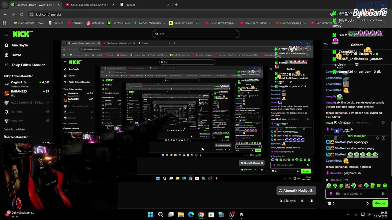The width and height of the screenshot is (392, 220).
Task: Click the share icon below the stream
Action: [302, 201]
